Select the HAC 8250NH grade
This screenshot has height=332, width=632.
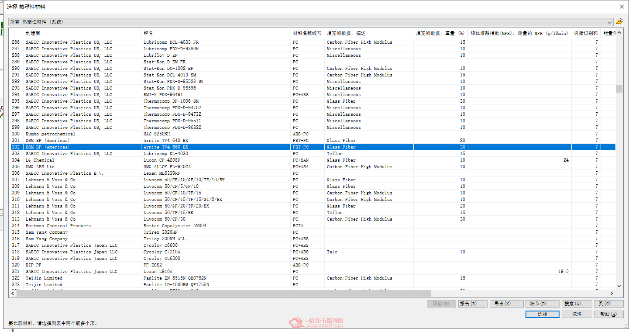point(157,134)
